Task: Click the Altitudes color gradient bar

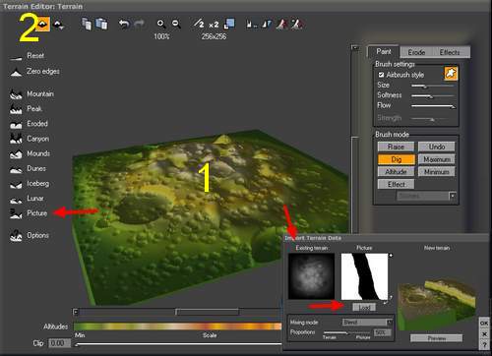Action: click(x=178, y=326)
